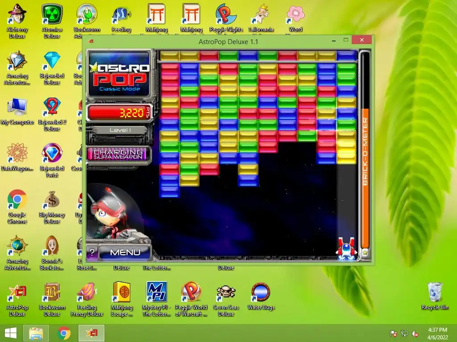Screen dimensions: 457x342
Task: Open the Water Bugs desktop icon
Action: pyautogui.click(x=261, y=296)
